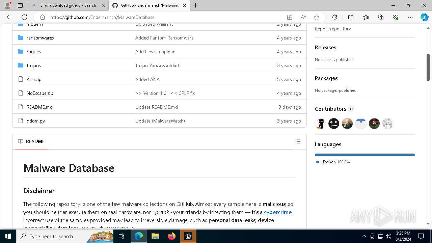Open Windows Start menu
The image size is (432, 243).
tap(8, 236)
